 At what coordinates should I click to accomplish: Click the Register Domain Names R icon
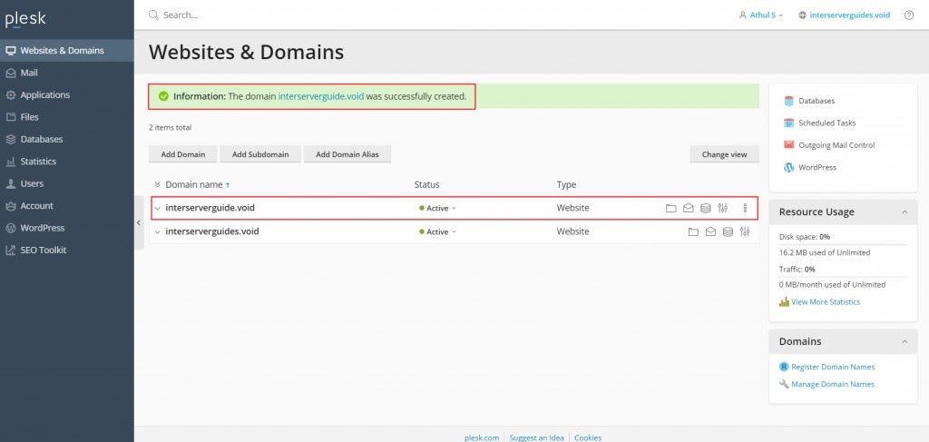tap(784, 367)
